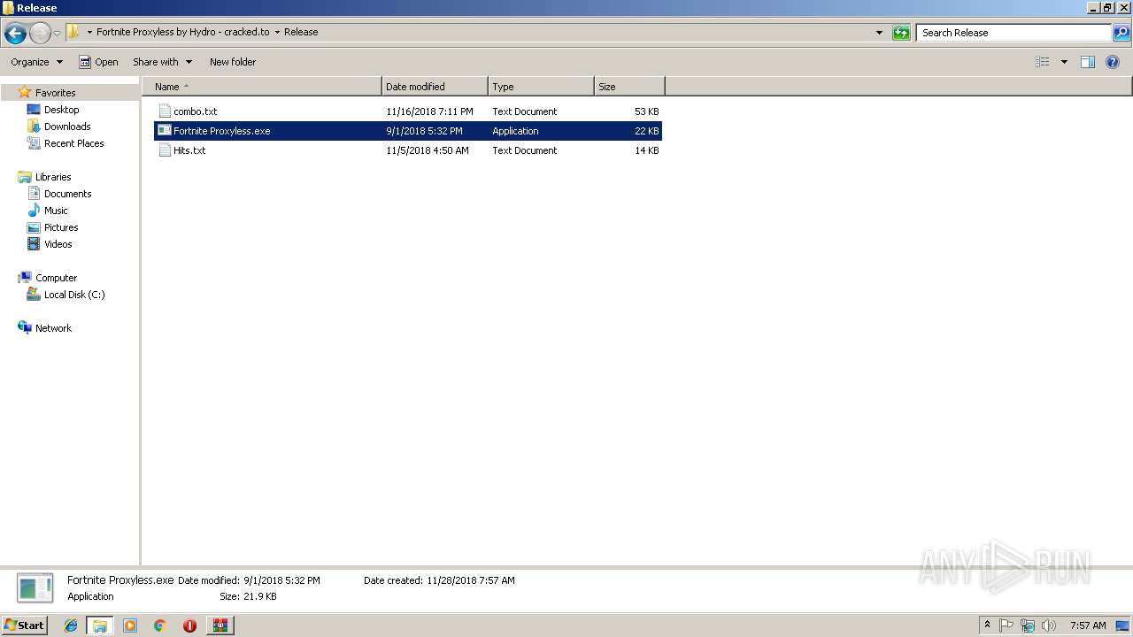Select Computer in the navigation pane
1133x637 pixels.
(x=56, y=278)
